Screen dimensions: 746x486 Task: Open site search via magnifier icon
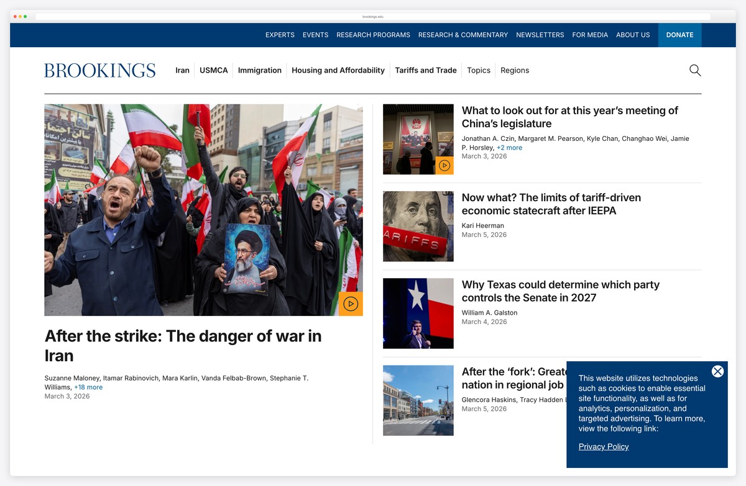point(694,70)
